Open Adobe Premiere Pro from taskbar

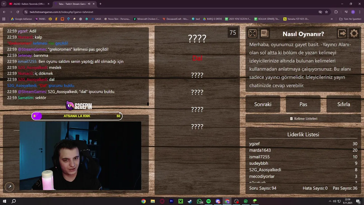(171, 201)
